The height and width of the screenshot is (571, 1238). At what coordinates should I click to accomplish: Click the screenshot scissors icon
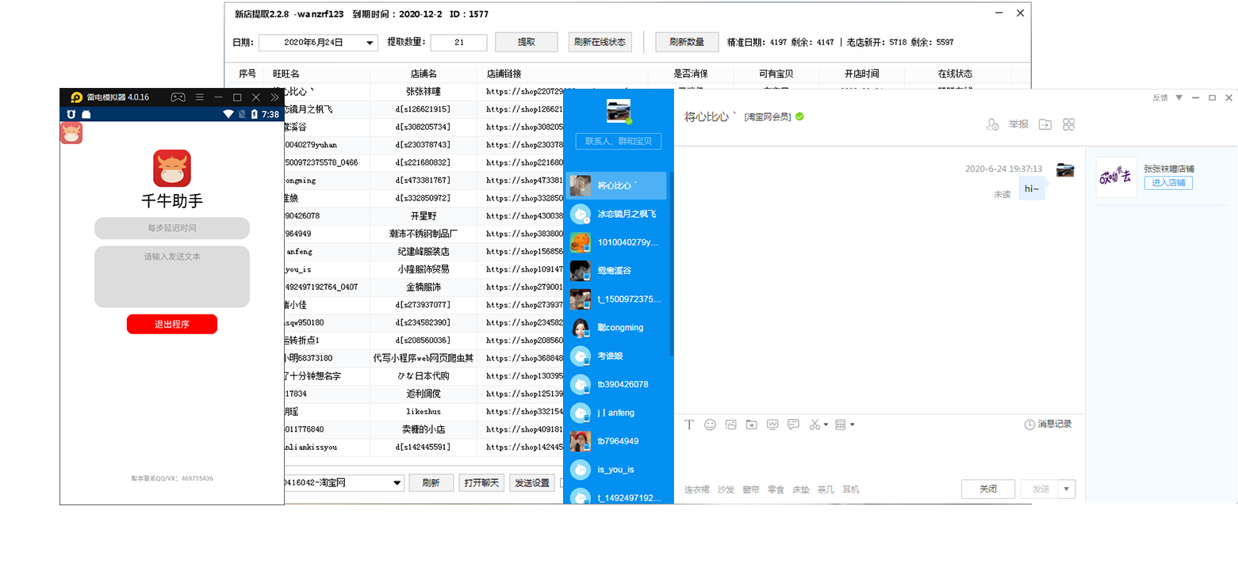[814, 424]
